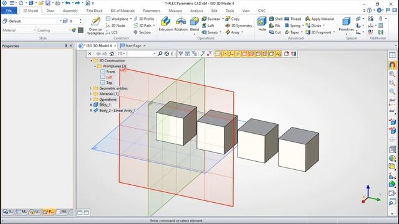Click the 3D Node tool
The image size is (399, 224).
(115, 26)
